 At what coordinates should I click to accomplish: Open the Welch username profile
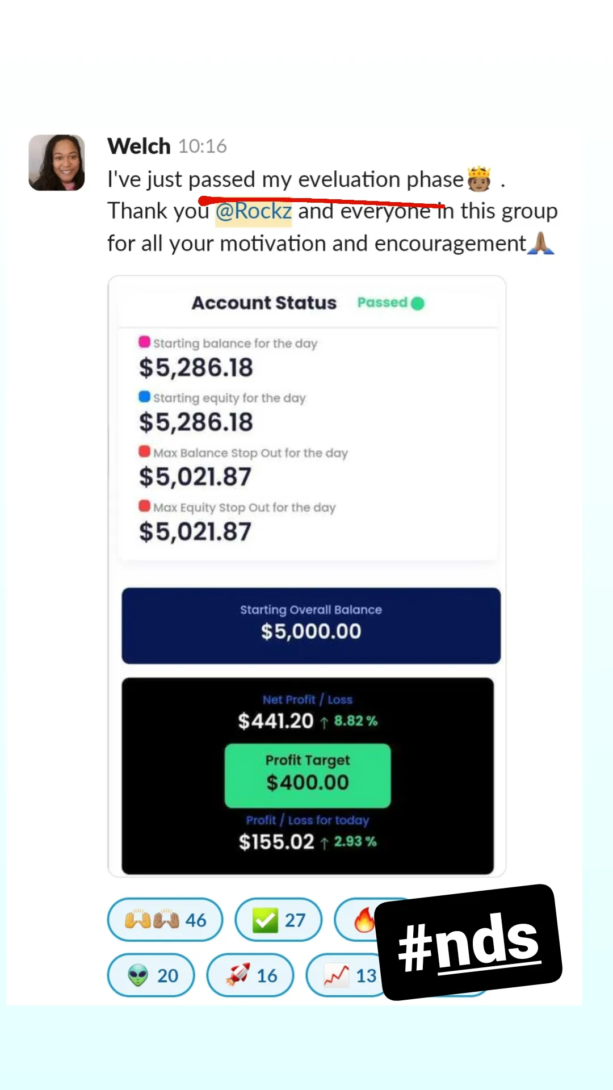[x=139, y=146]
